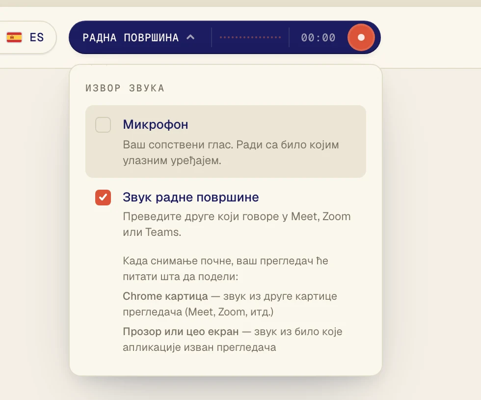Viewport: 481px width, 400px height.
Task: Start recording with the red record button
Action: (x=361, y=37)
